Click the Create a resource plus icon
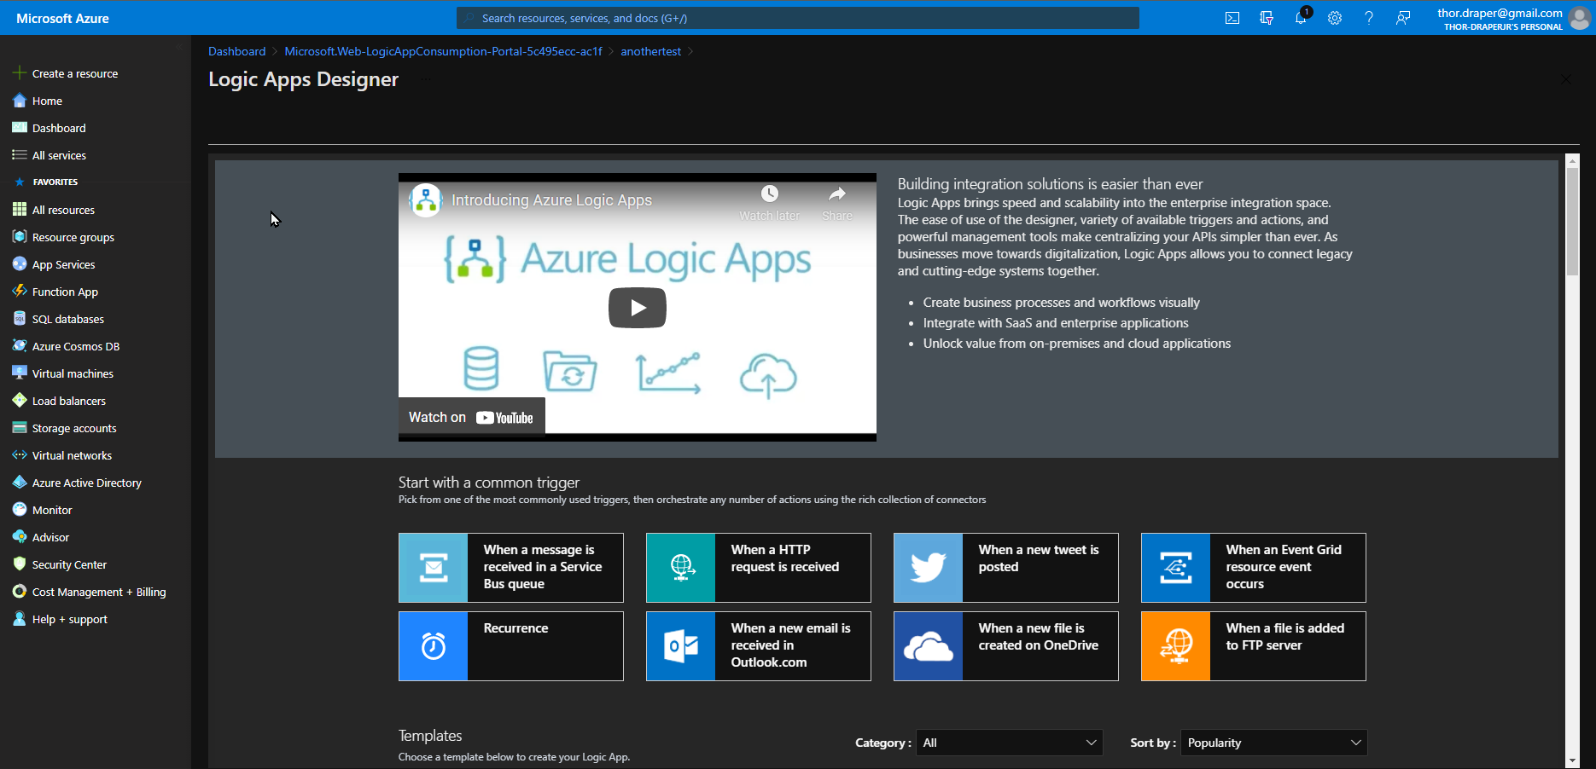Viewport: 1596px width, 769px height. pos(20,73)
